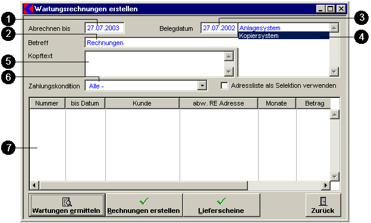Click the Nummer column header
This screenshot has height=223, width=371.
(48, 103)
